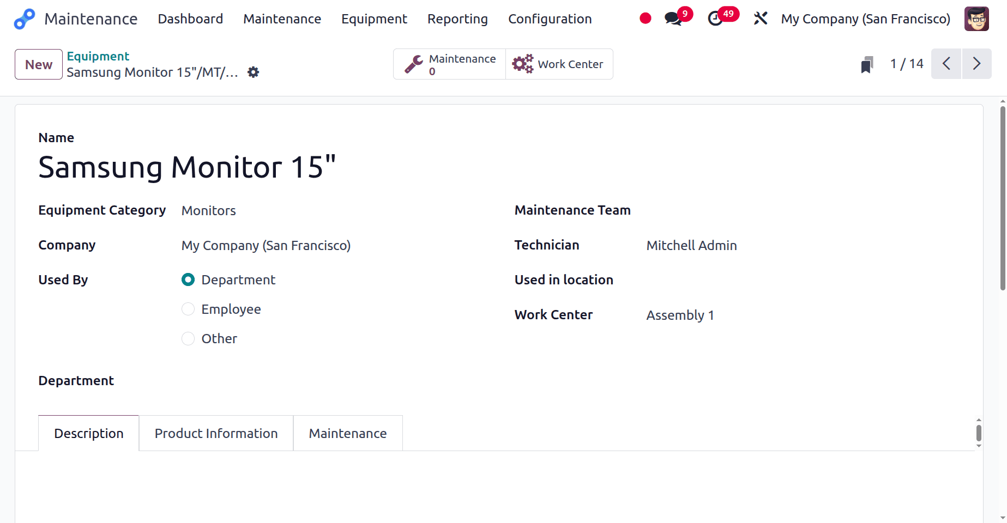Open the debug tools wrench icon
Viewport: 1007px width, 523px height.
point(761,19)
